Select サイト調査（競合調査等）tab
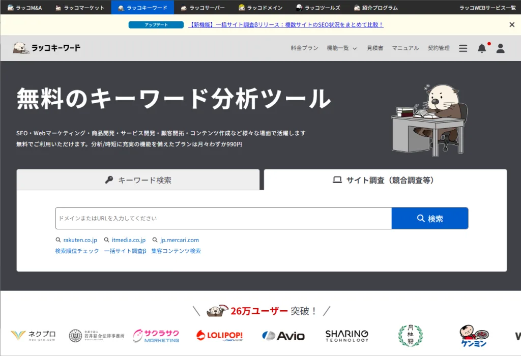The image size is (521, 356). [386, 180]
